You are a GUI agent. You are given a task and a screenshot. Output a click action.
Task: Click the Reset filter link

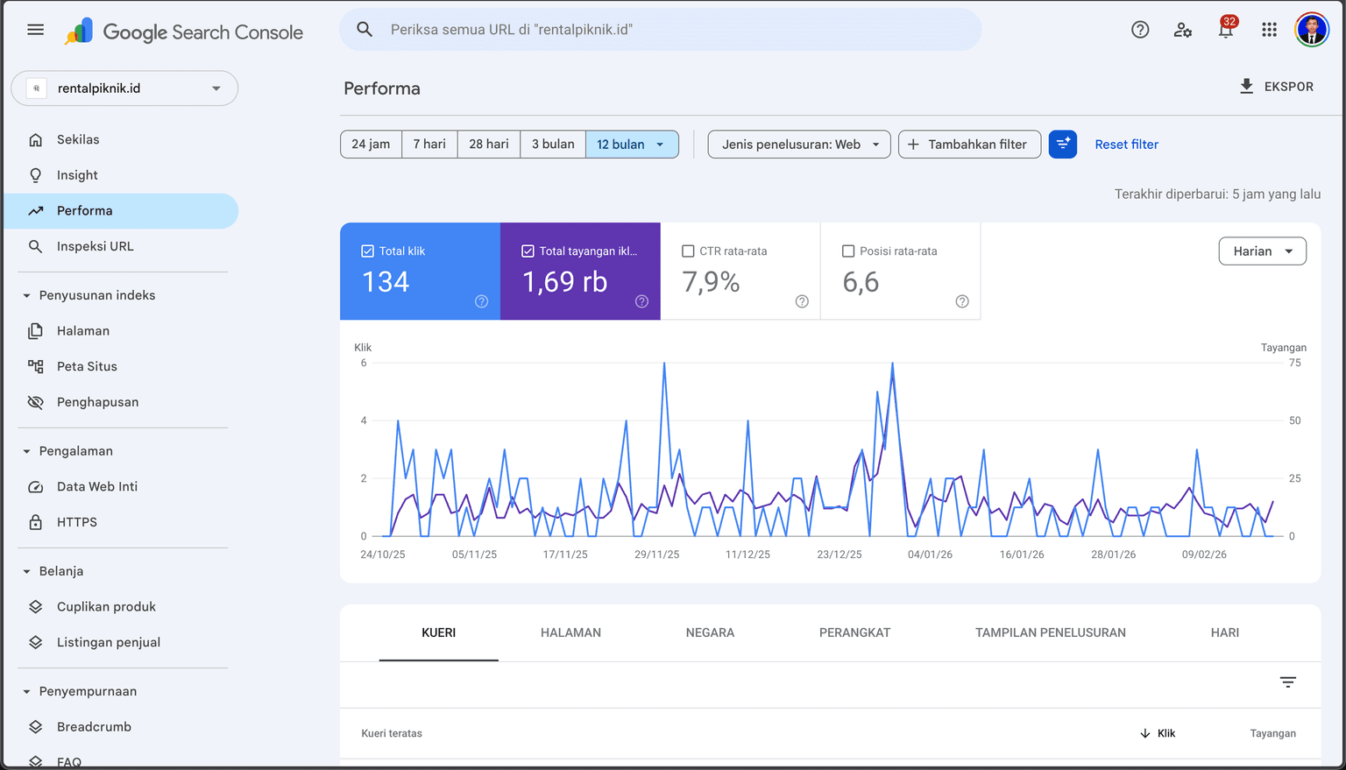pyautogui.click(x=1126, y=144)
